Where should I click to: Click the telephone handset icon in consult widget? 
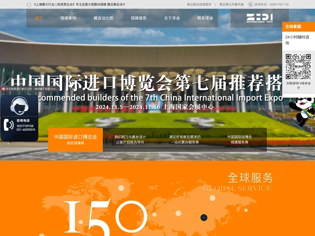pos(9,125)
